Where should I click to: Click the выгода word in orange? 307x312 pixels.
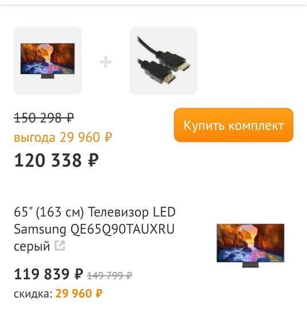tap(34, 138)
